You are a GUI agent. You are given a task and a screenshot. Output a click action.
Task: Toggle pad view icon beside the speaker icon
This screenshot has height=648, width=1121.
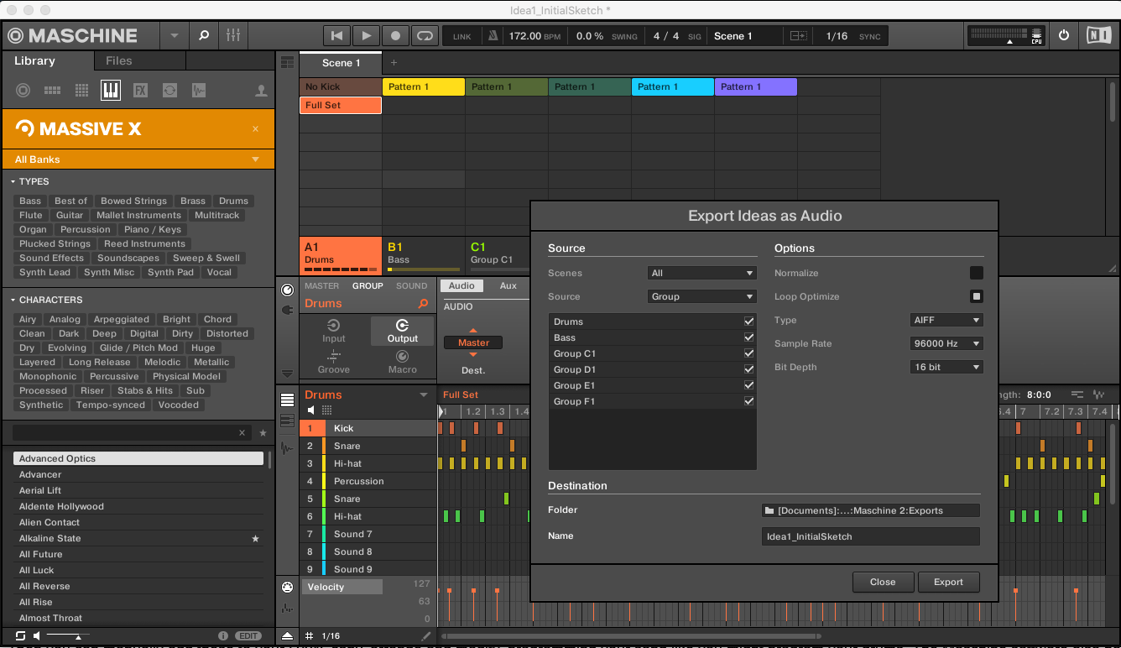coord(326,410)
